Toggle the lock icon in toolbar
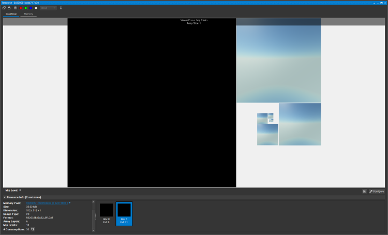The height and width of the screenshot is (235, 388). pyautogui.click(x=9, y=8)
